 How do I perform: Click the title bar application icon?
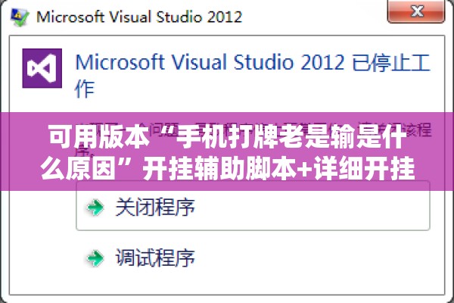click(20, 17)
